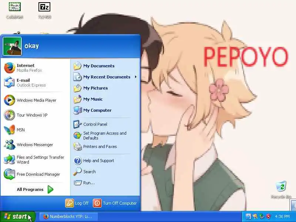Click the Search magnifying glass icon

[77, 172]
